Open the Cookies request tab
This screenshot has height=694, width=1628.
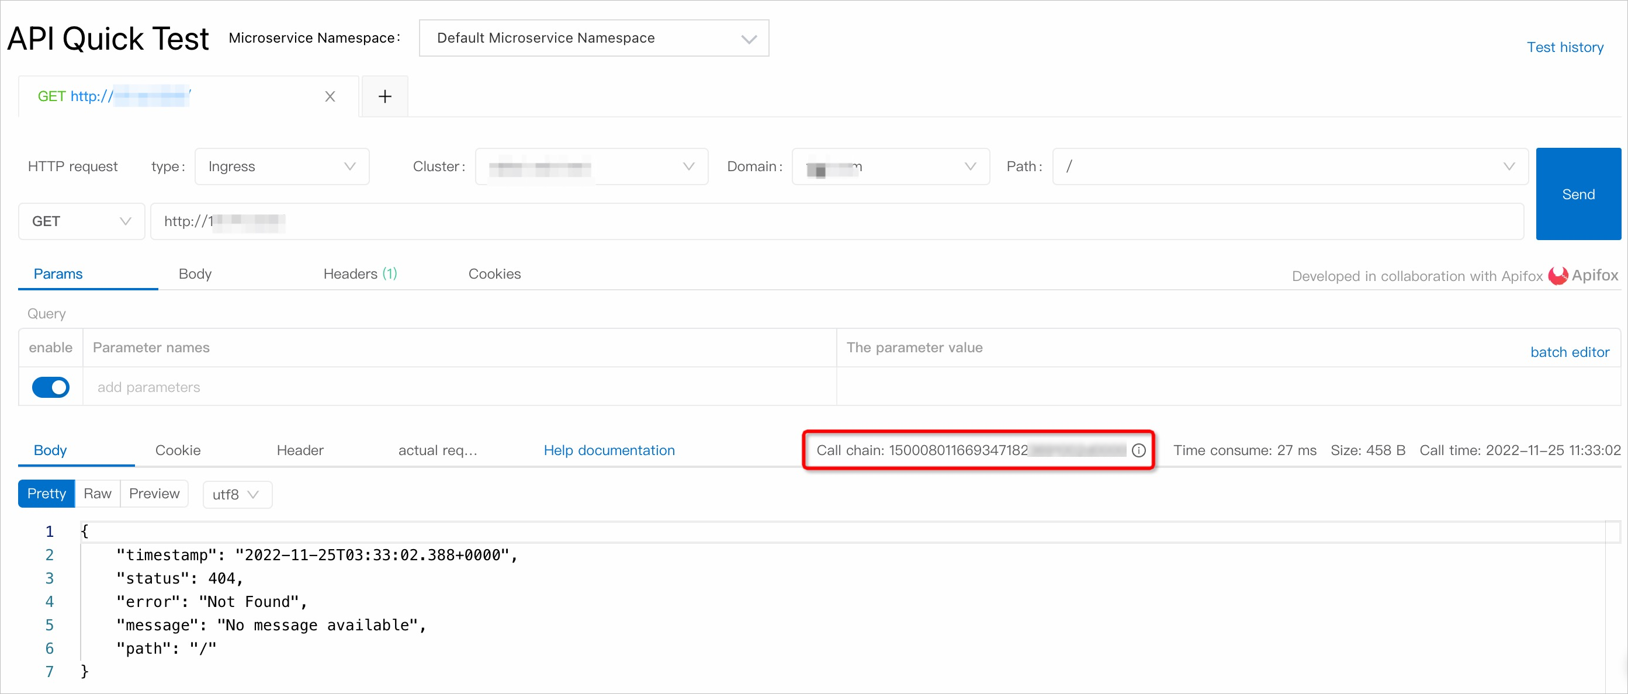point(494,273)
